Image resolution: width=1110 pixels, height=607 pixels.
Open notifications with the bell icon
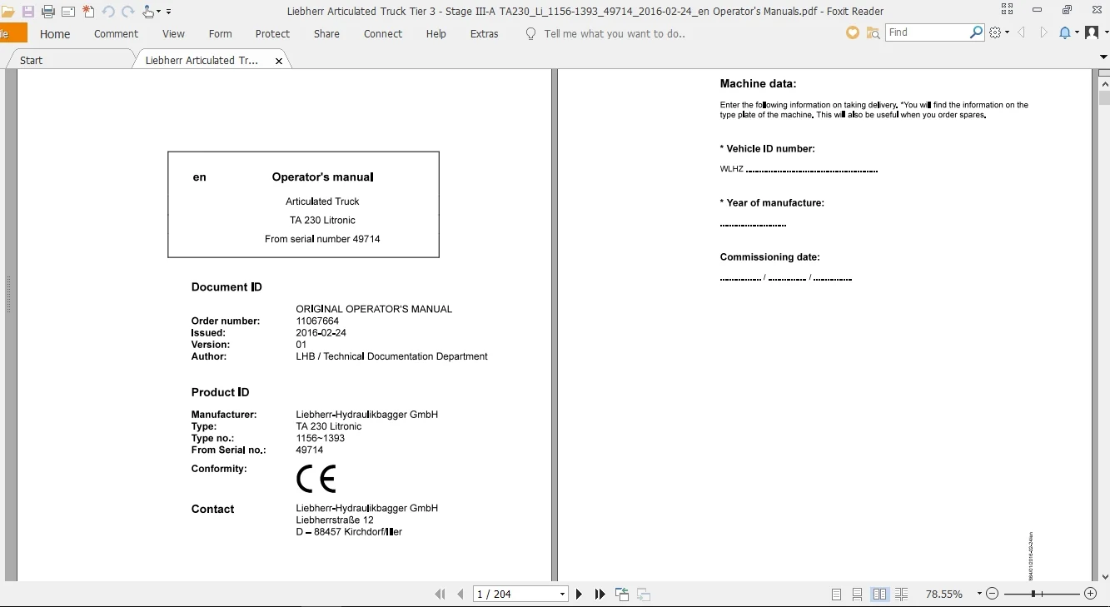point(1065,32)
